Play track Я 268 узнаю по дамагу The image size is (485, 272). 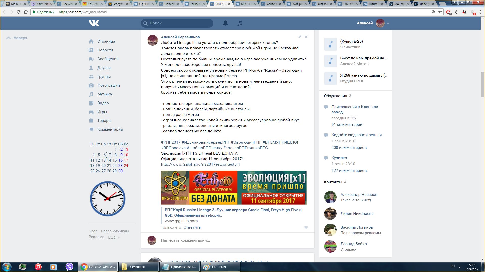pyautogui.click(x=330, y=78)
